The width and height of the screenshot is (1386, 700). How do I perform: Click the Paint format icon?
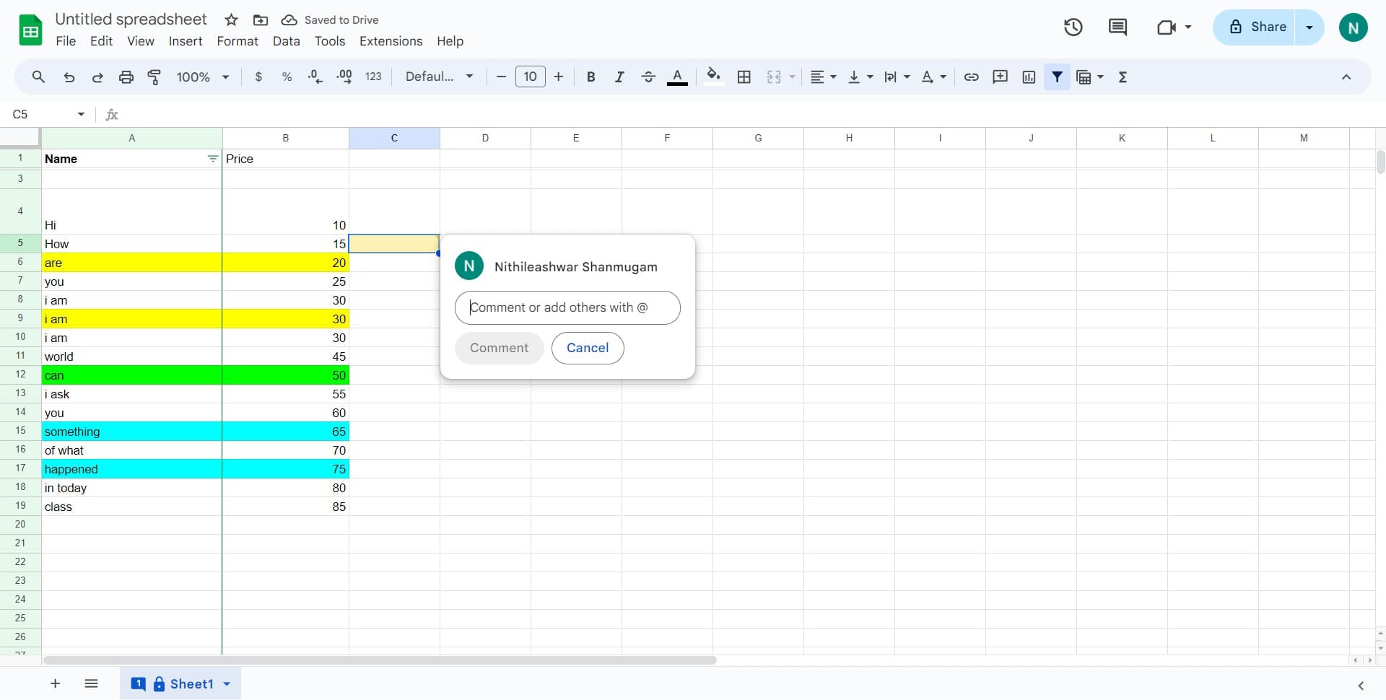pos(154,77)
